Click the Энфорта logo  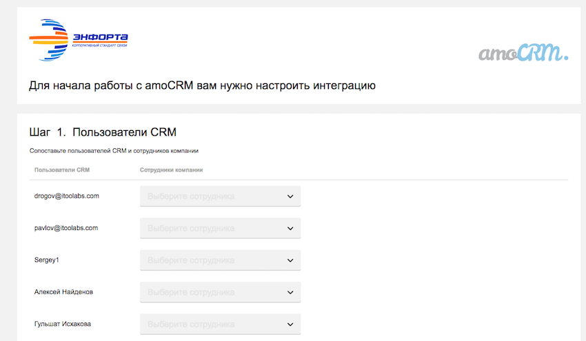[x=79, y=40]
